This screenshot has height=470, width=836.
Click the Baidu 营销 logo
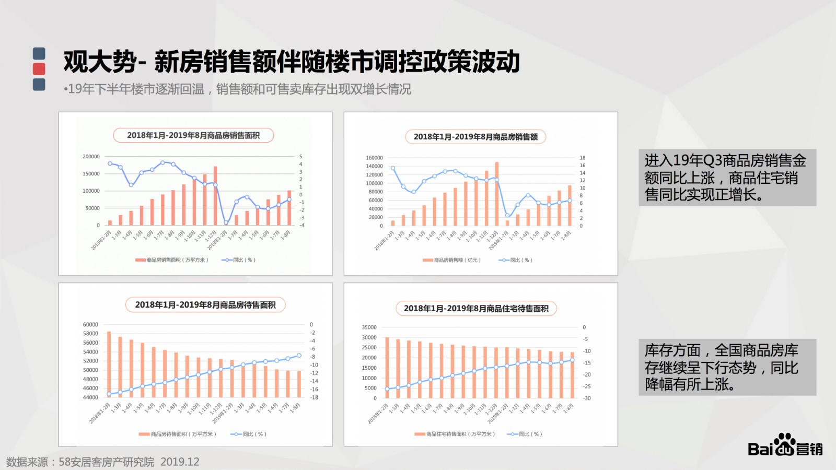785,445
